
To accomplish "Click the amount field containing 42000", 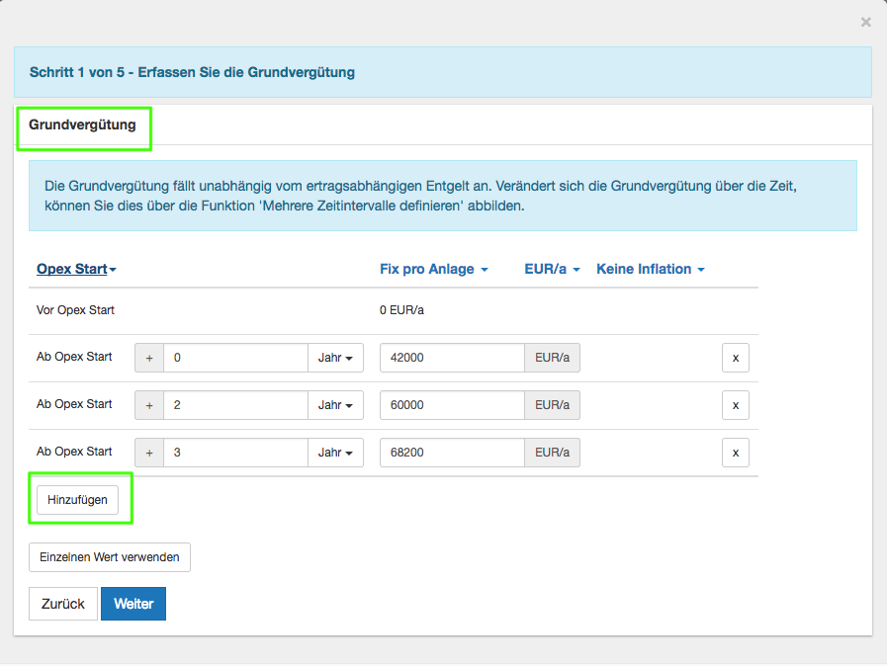I will [x=451, y=358].
